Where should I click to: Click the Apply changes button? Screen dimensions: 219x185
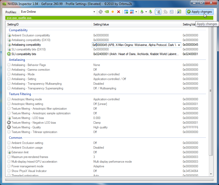[199, 12]
